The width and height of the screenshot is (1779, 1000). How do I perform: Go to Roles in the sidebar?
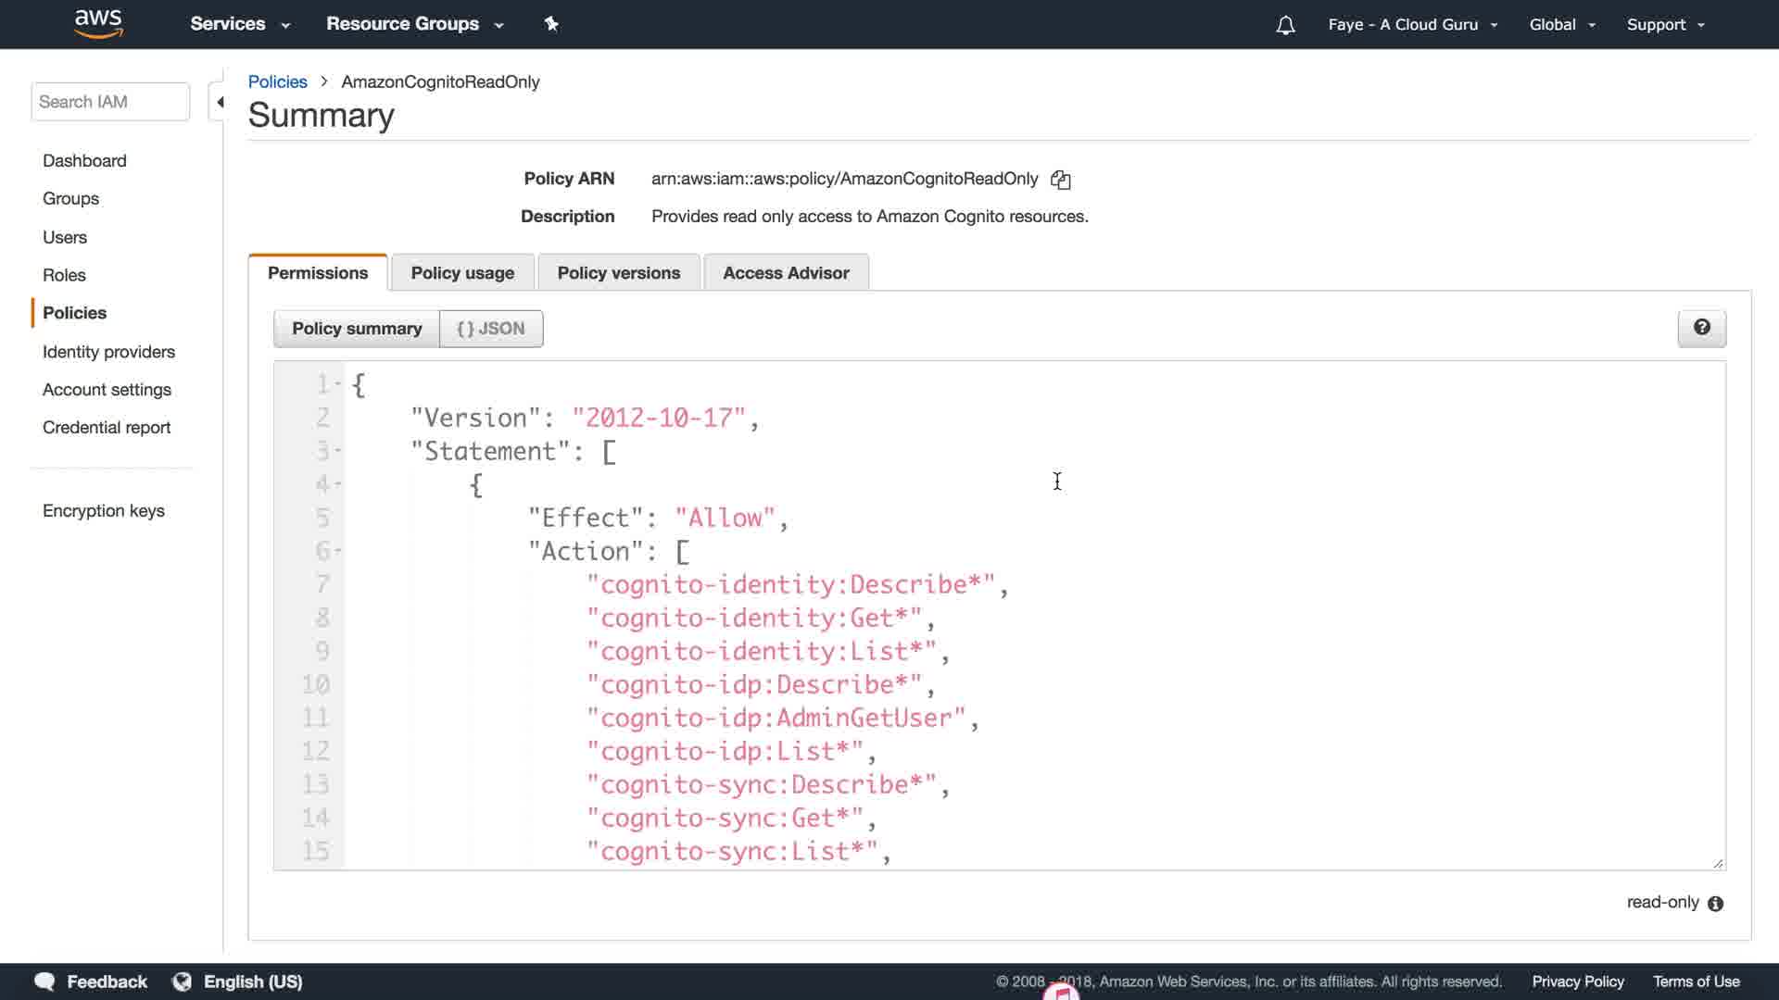64,275
